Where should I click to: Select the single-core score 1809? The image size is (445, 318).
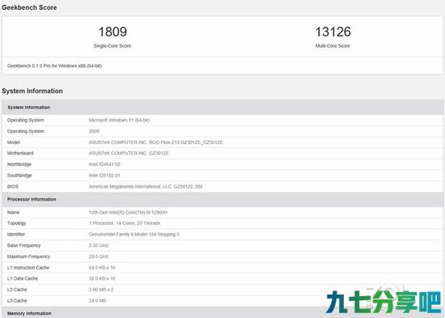[112, 32]
